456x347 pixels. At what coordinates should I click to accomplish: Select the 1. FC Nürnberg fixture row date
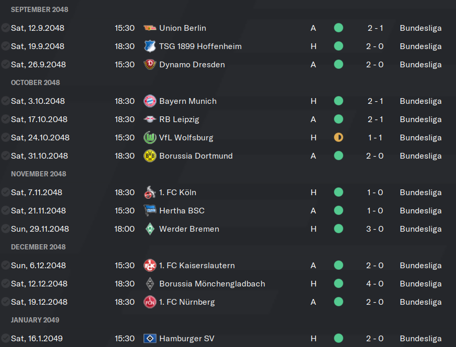[39, 302]
